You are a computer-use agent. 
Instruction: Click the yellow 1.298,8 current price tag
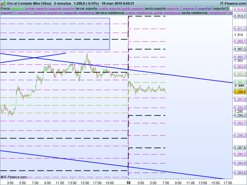pos(240,92)
